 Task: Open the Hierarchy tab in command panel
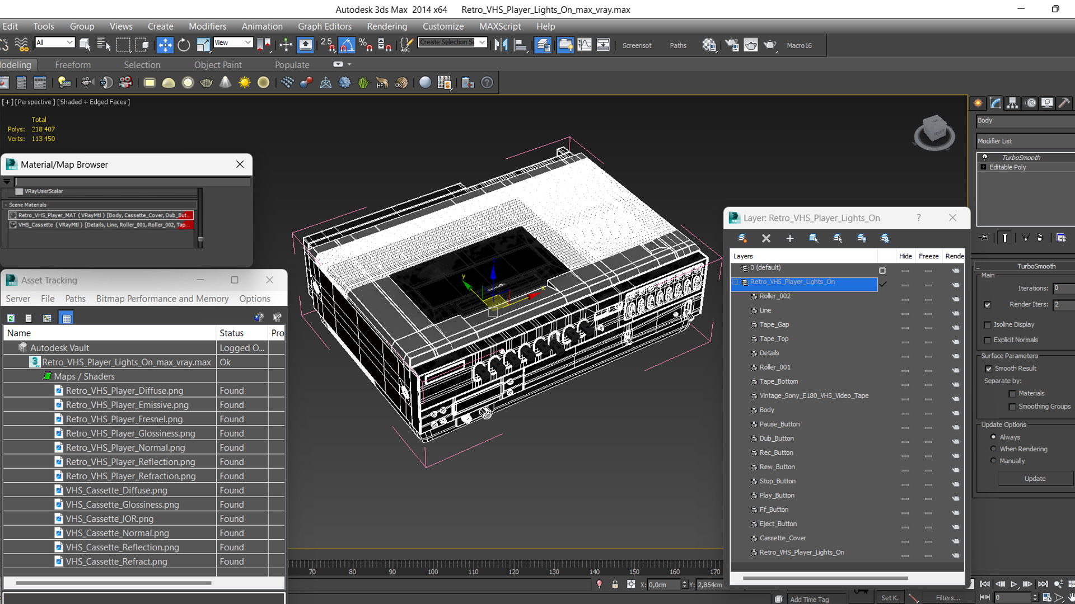(x=1012, y=103)
